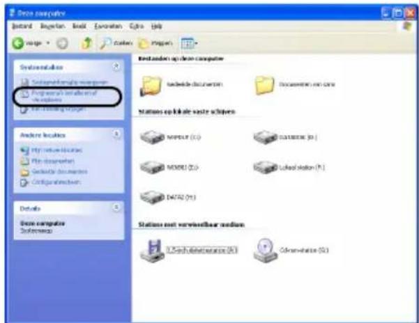Go up one folder level
419x323 pixels.
[86, 43]
